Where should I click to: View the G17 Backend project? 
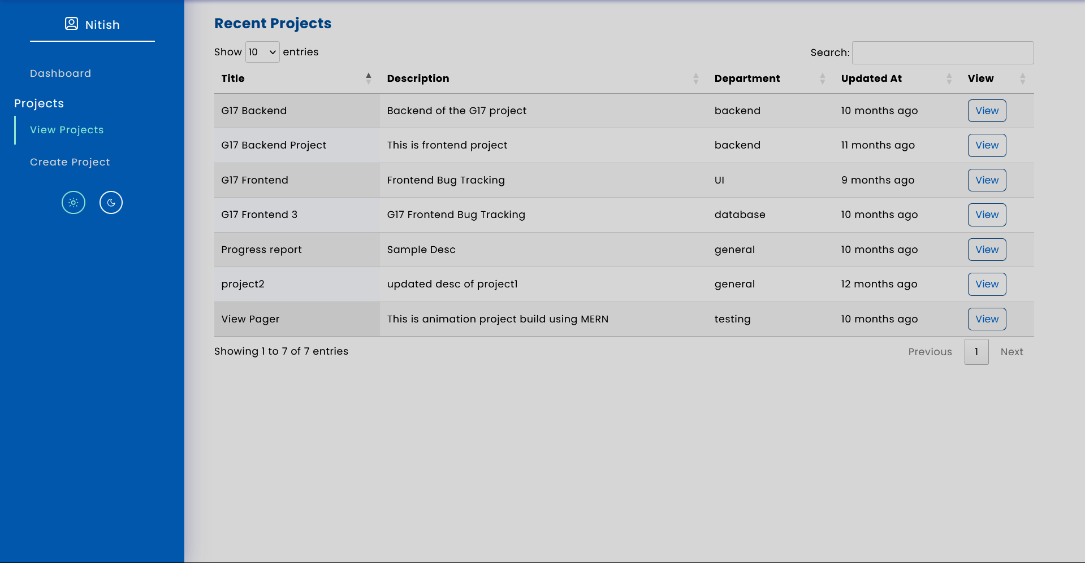(987, 111)
